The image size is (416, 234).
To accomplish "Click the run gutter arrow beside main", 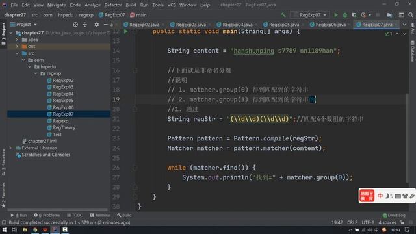I will pos(125,31).
